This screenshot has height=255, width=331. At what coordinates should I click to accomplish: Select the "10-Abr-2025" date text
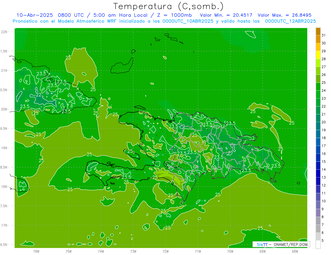click(35, 15)
